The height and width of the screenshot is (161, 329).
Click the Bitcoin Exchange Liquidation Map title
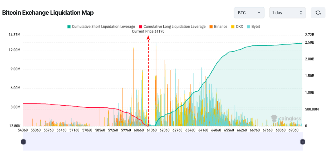[48, 13]
